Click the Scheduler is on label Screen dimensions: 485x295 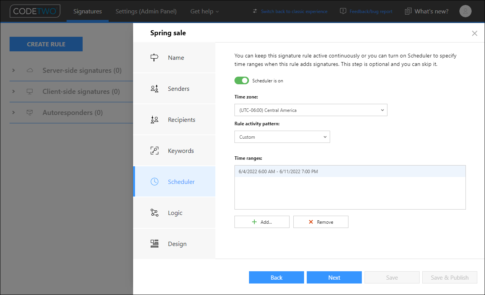[x=268, y=81]
